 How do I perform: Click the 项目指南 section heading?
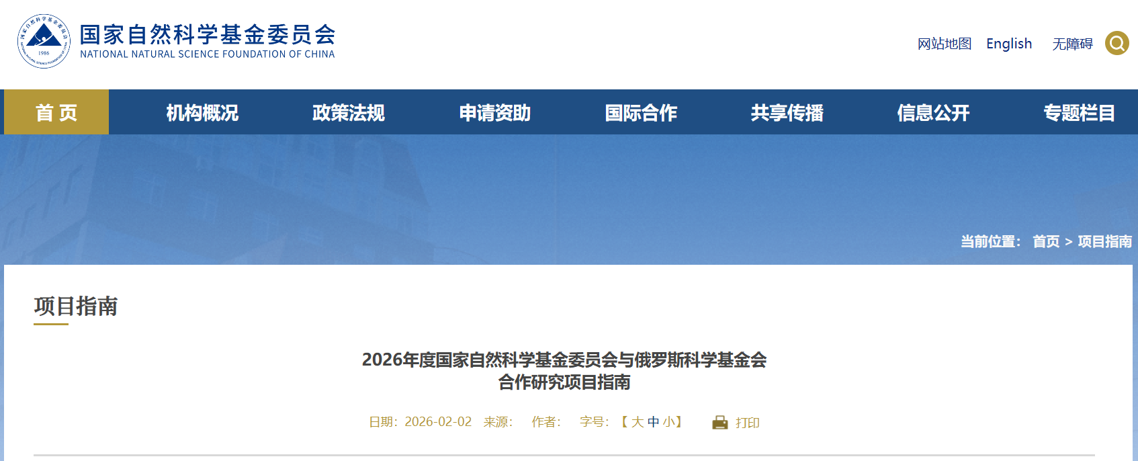tap(76, 306)
